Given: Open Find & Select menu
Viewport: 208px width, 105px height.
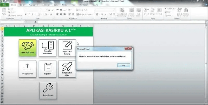Looking at the screenshot, I should [186, 12].
